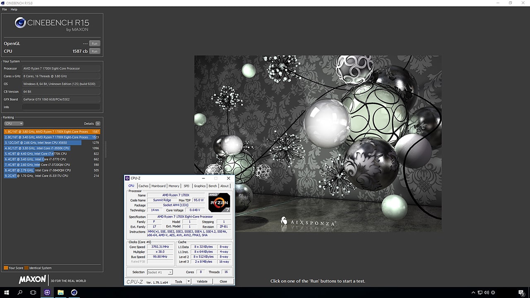
Task: Select ranking entry Core i5-3317U
Action: (x=52, y=175)
